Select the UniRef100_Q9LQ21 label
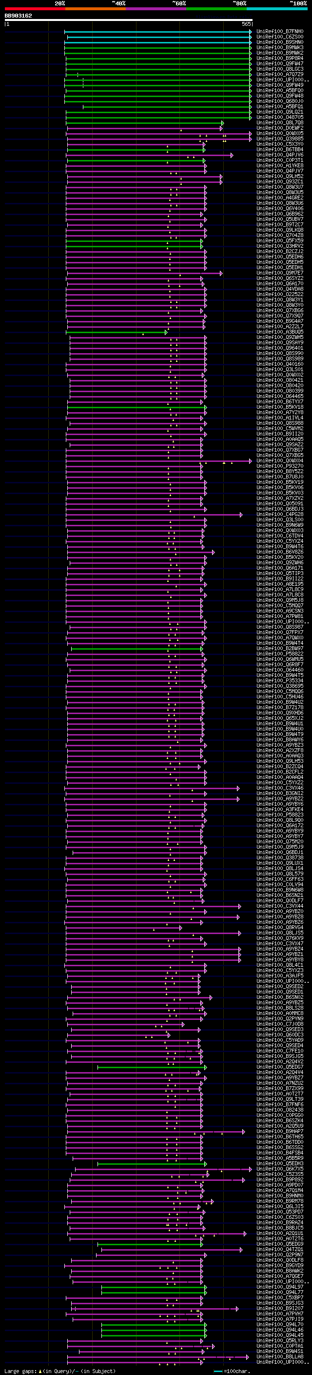The width and height of the screenshot is (312, 1375). 280,112
